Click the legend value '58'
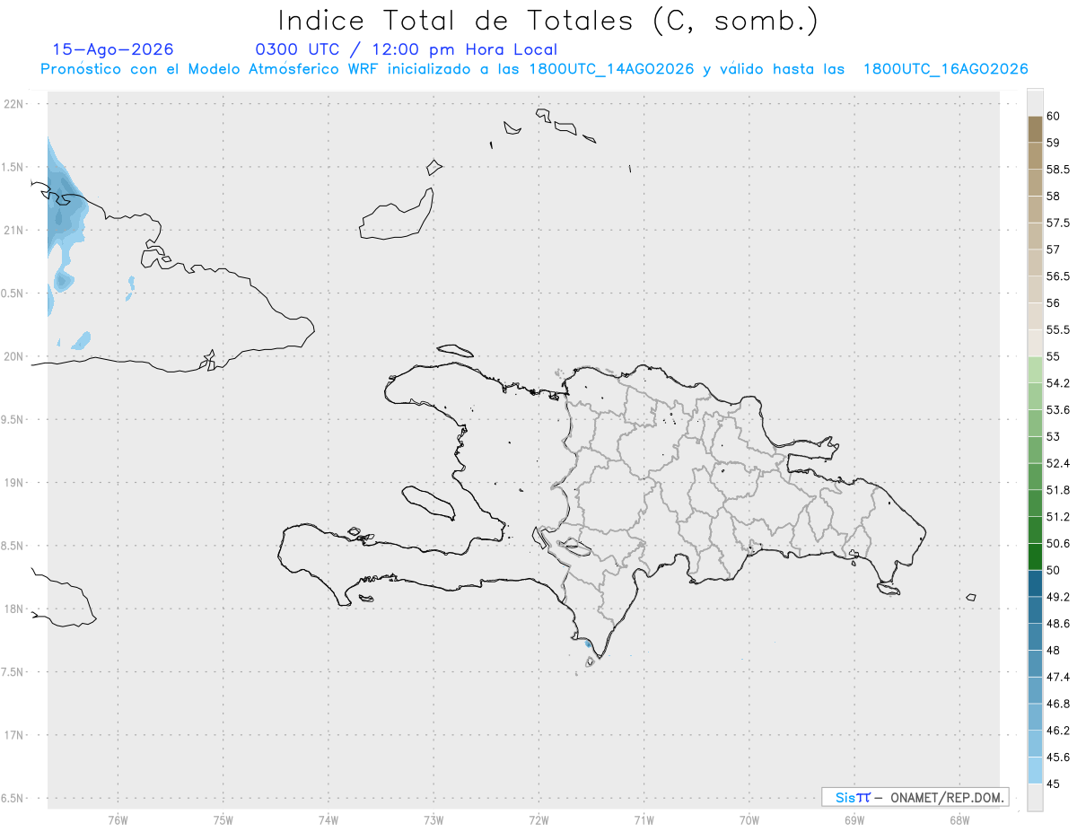The width and height of the screenshot is (1077, 832). coord(1053,197)
